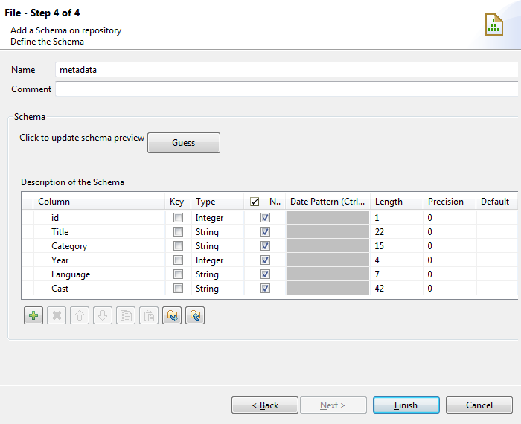Click into the Name field containing metadata
This screenshot has width=521, height=424.
(286, 70)
